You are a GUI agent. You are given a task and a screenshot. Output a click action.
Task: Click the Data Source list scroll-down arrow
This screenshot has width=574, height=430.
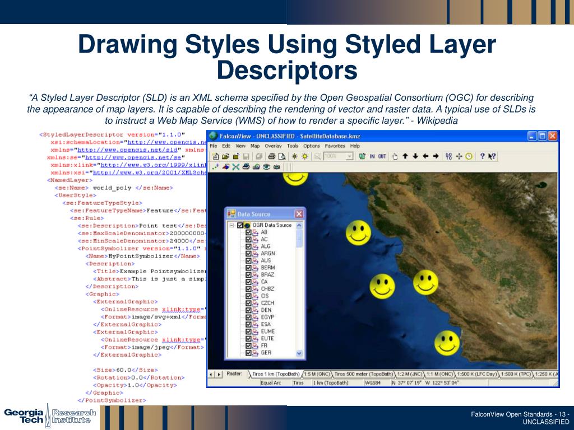299,353
